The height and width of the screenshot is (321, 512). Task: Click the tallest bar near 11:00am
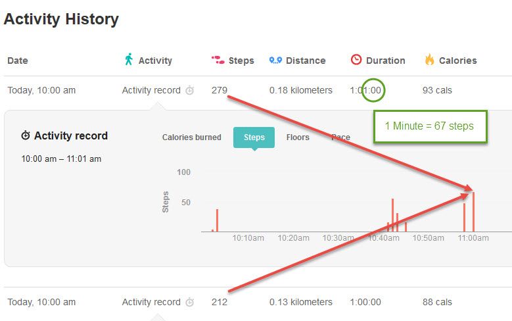(x=473, y=212)
